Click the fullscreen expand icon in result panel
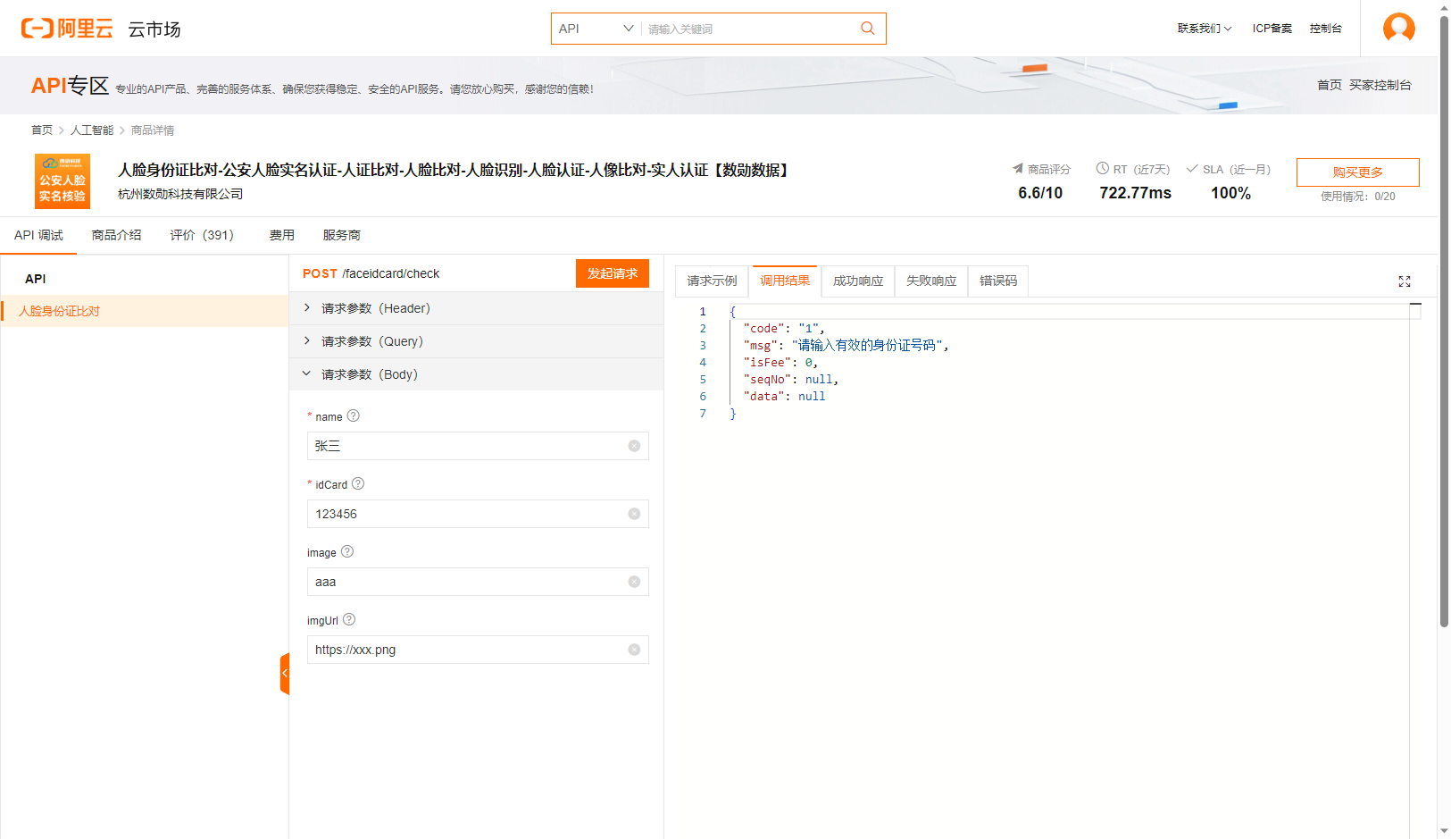Viewport: 1451px width, 839px height. [x=1404, y=281]
